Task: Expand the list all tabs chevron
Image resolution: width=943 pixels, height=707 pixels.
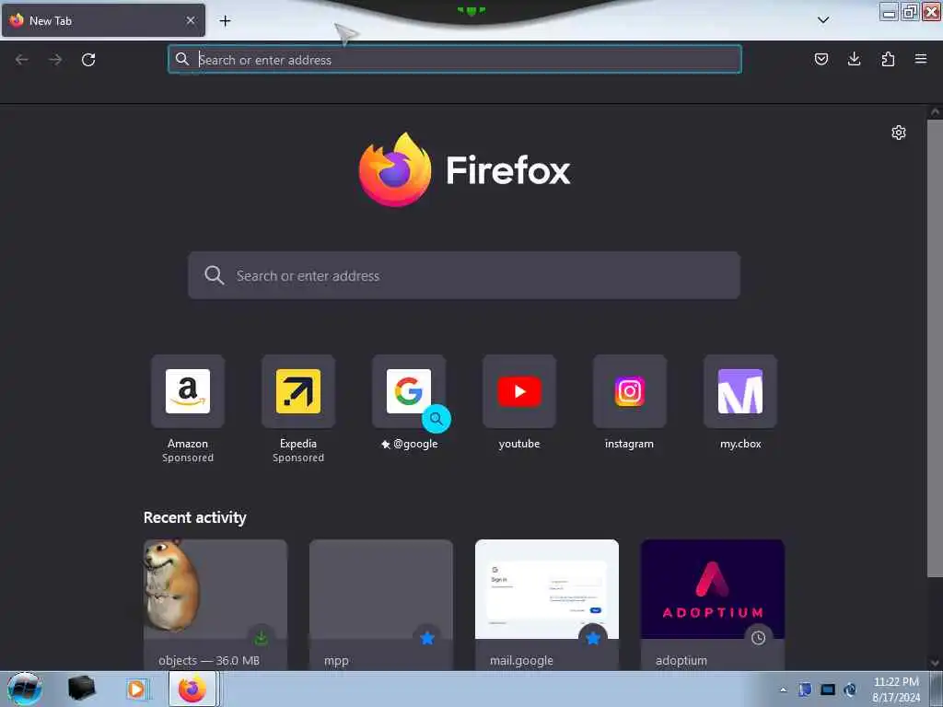Action: [x=823, y=20]
